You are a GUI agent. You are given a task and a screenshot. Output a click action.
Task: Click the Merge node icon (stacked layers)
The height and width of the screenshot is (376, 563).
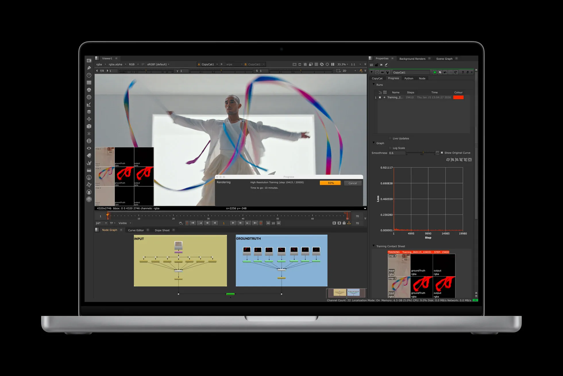(x=89, y=112)
